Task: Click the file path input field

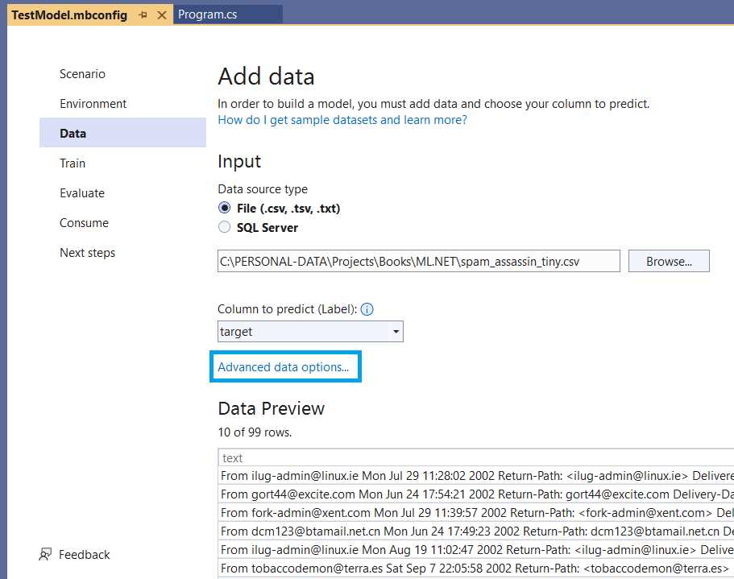Action: 418,260
